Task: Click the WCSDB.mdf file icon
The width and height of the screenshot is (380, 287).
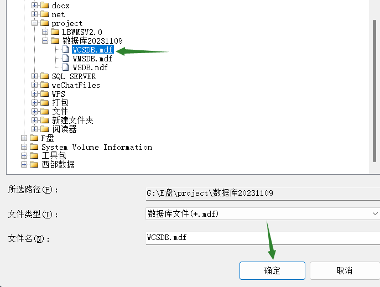Action: (x=66, y=49)
